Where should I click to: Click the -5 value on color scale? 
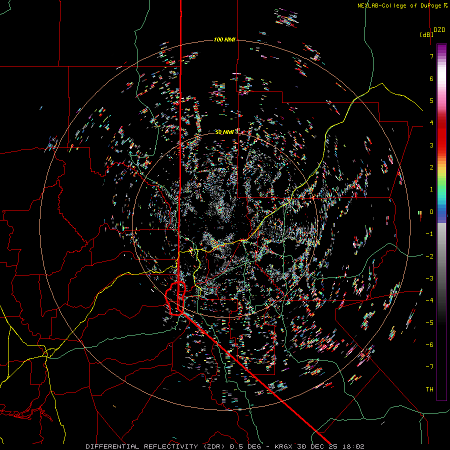click(429, 323)
